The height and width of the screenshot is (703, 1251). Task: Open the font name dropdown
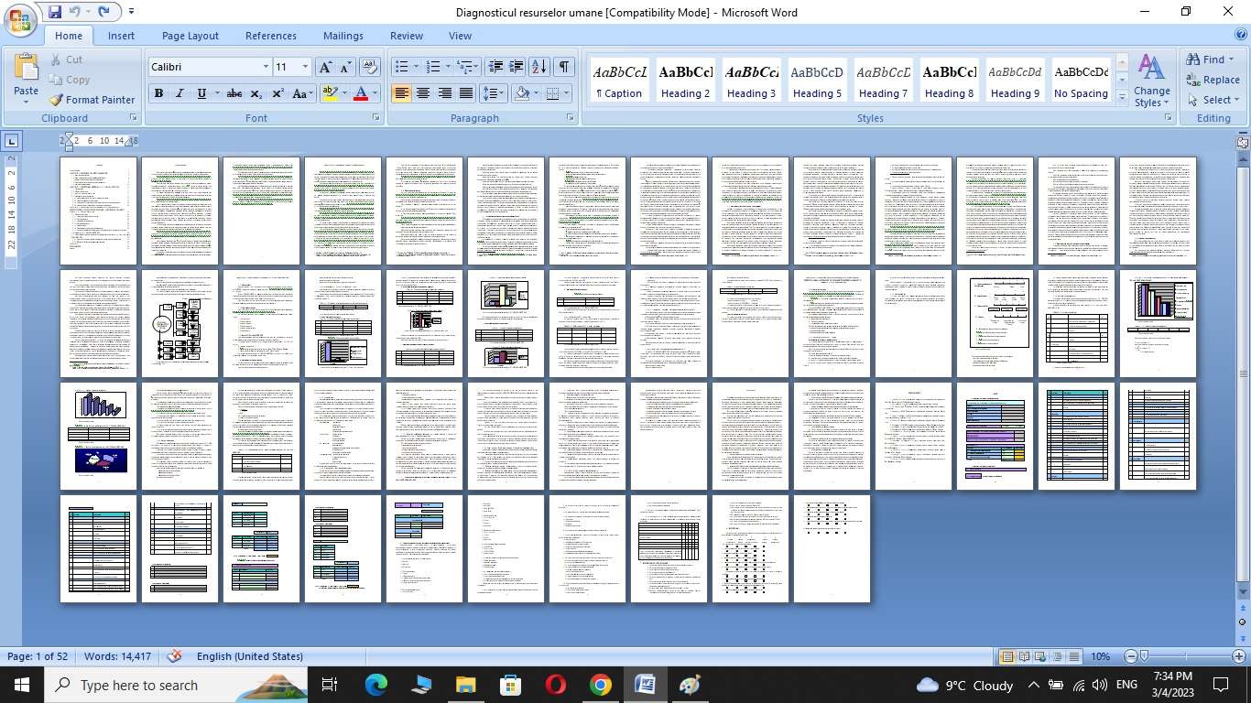266,67
